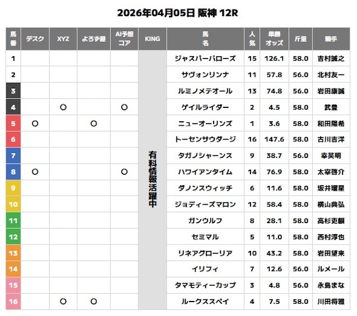Click the red number 5 cell

click(13, 124)
